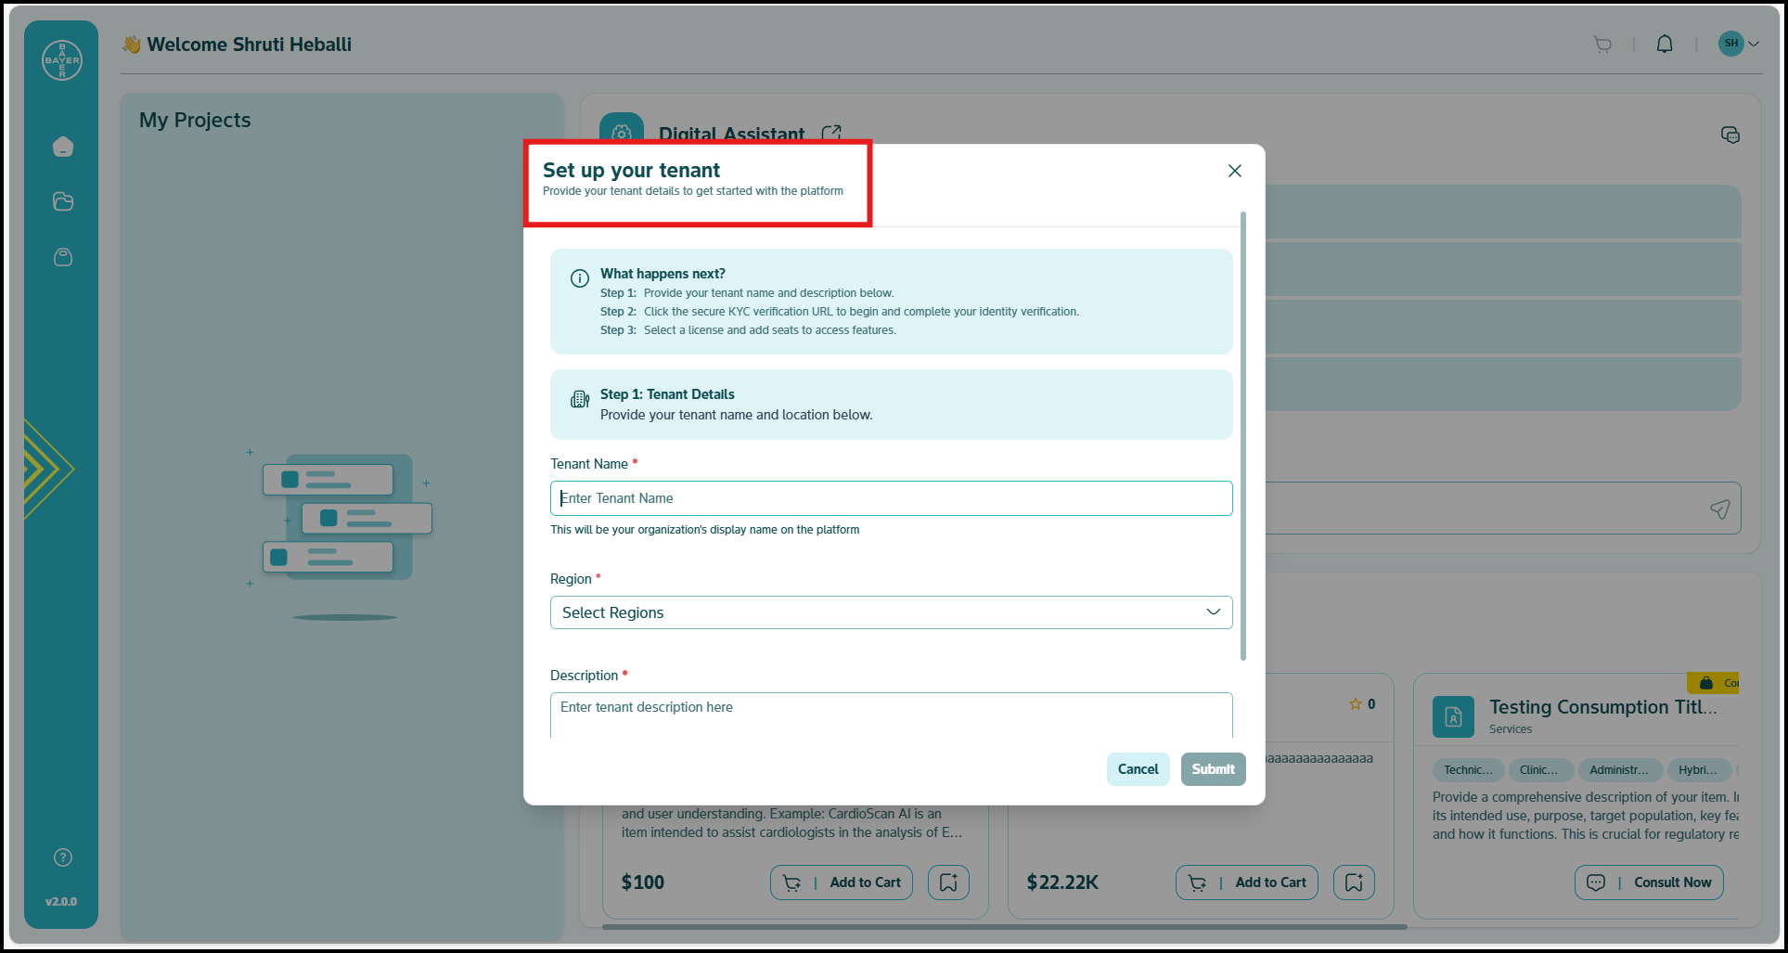This screenshot has height=953, width=1788.
Task: Click Consult Now on Testing Consumption item
Action: coord(1649,882)
